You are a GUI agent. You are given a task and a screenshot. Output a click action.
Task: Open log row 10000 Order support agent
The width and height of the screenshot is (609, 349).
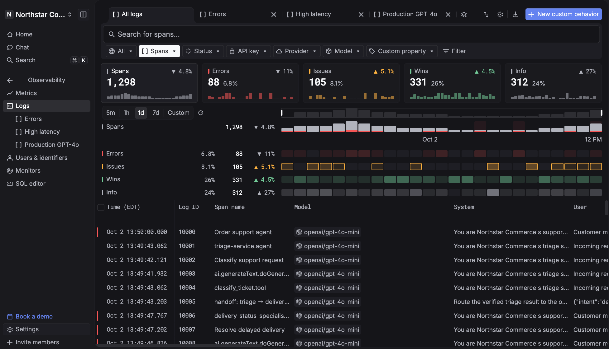(351, 232)
